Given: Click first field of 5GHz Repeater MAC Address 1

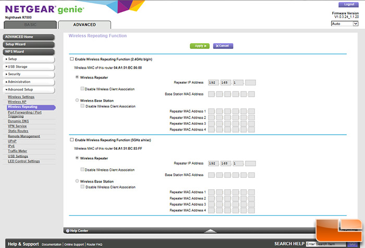Looking at the screenshot, I should [211, 192].
